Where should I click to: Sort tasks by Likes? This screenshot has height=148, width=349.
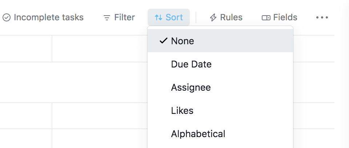[182, 111]
